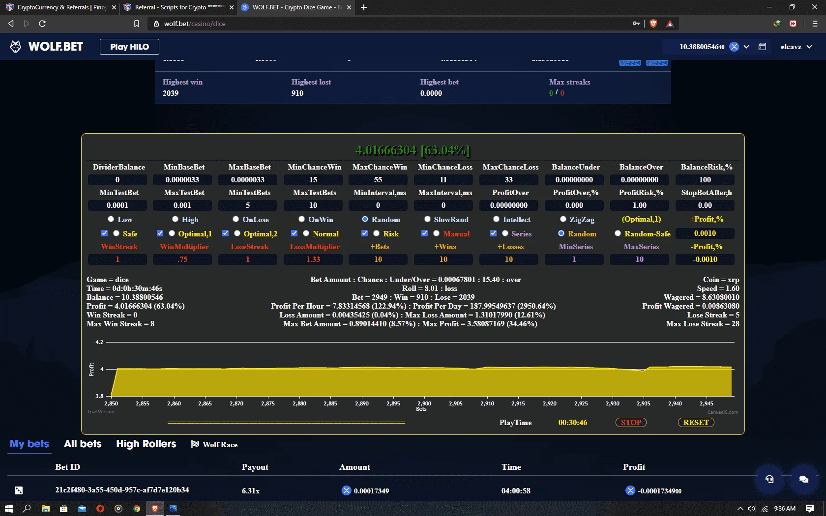Toggle the Series checkbox

coord(493,233)
